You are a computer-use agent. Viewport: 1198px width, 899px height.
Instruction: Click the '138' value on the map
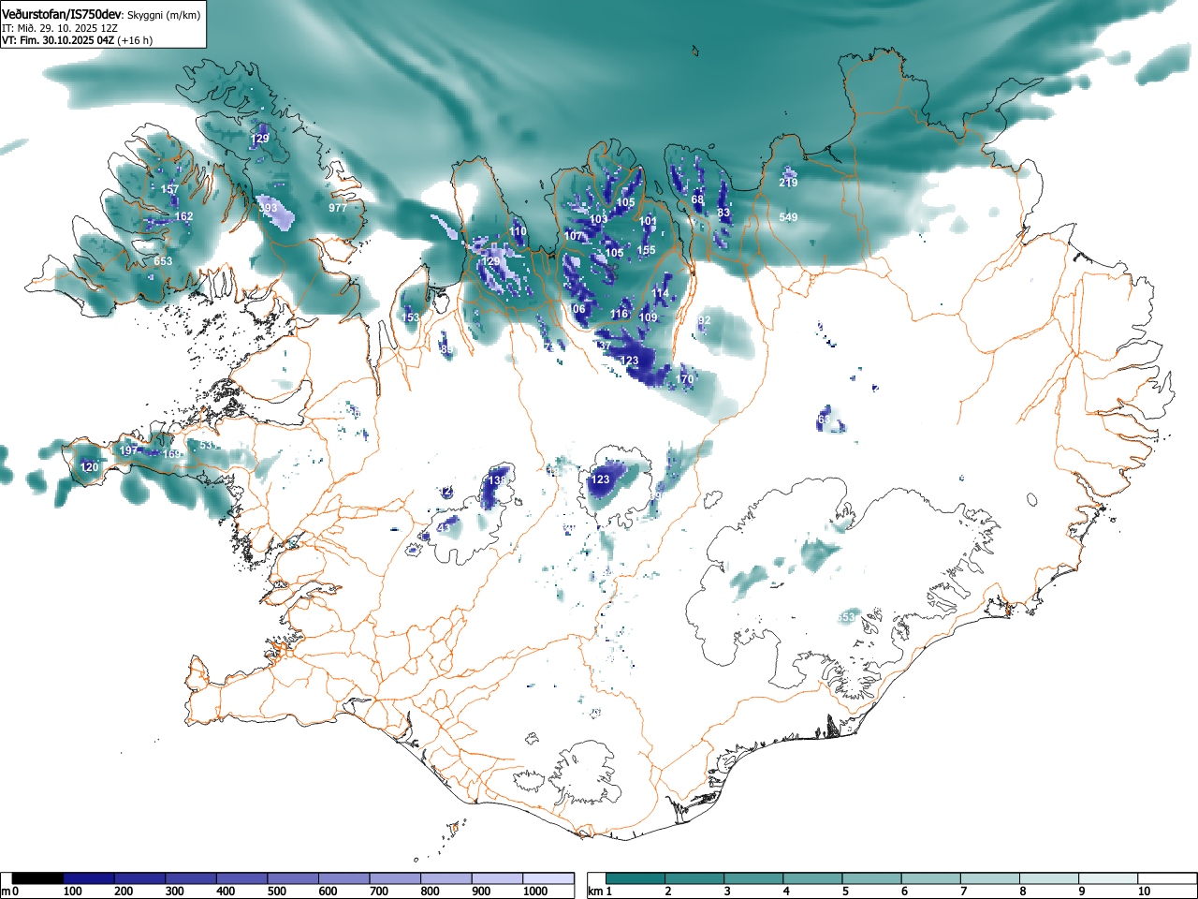[x=497, y=480]
